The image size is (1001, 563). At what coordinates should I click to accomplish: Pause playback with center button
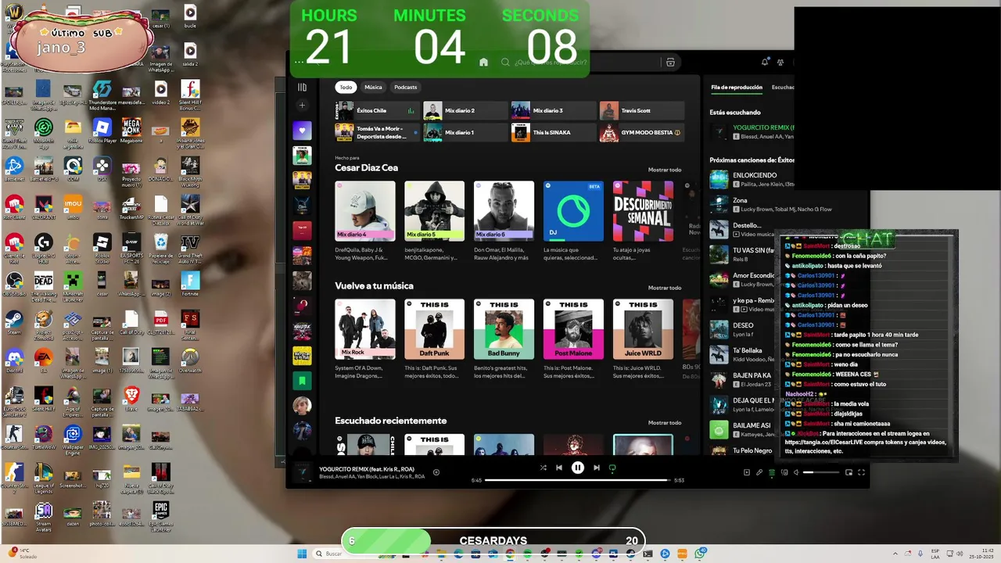(577, 468)
